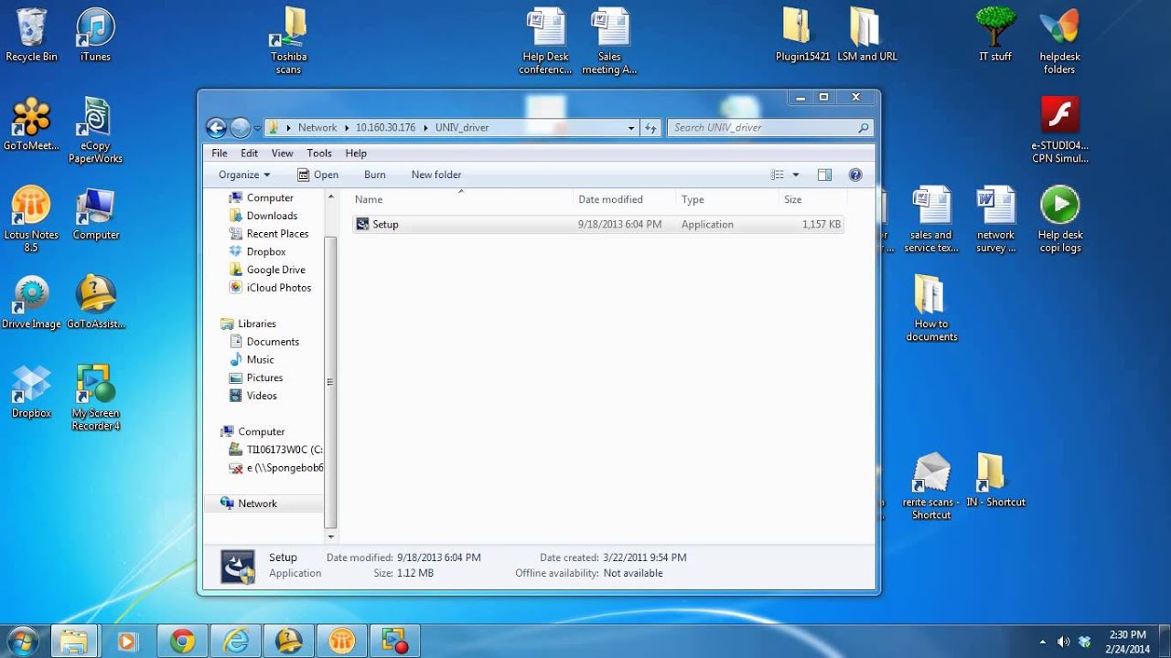The height and width of the screenshot is (658, 1171).
Task: Open the Sales meeting document icon
Action: coord(609,40)
